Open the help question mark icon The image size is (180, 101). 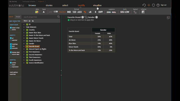(x=158, y=5)
